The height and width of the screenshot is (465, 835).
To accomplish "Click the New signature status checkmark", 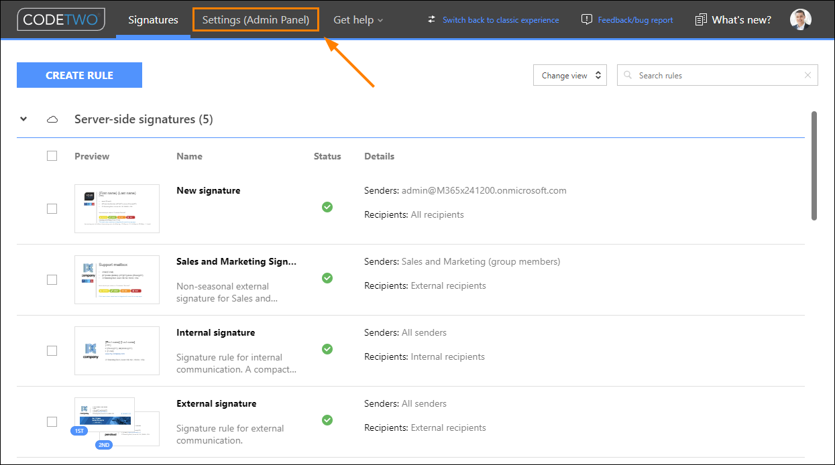I will click(x=327, y=207).
